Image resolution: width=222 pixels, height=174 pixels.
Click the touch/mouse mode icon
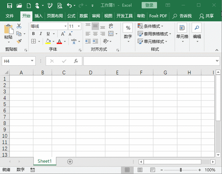[x=37, y=6]
